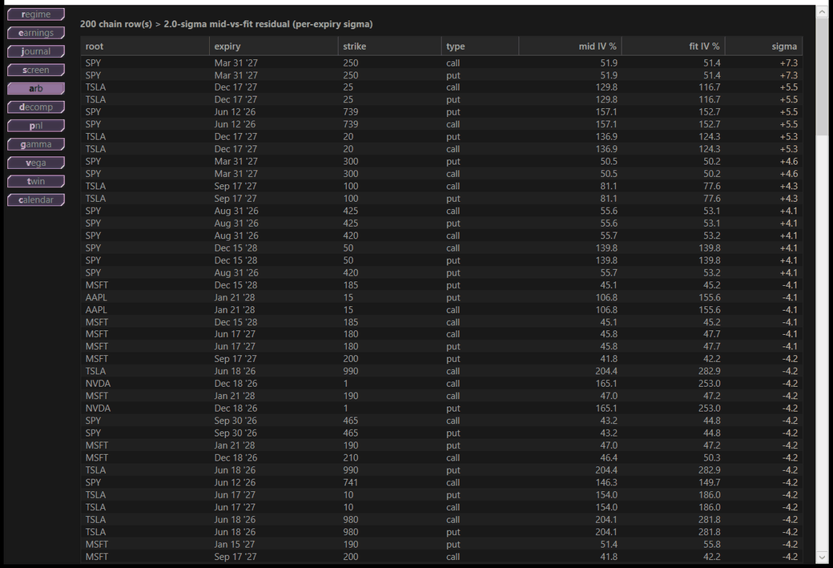Select the MSFT Dec 15 '28 185 put row
Image resolution: width=833 pixels, height=568 pixels.
[x=441, y=284]
